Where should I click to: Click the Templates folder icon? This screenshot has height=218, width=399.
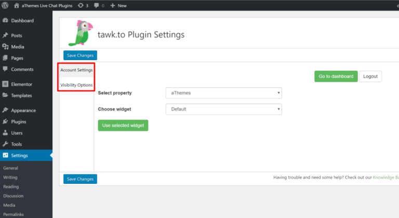pos(5,95)
